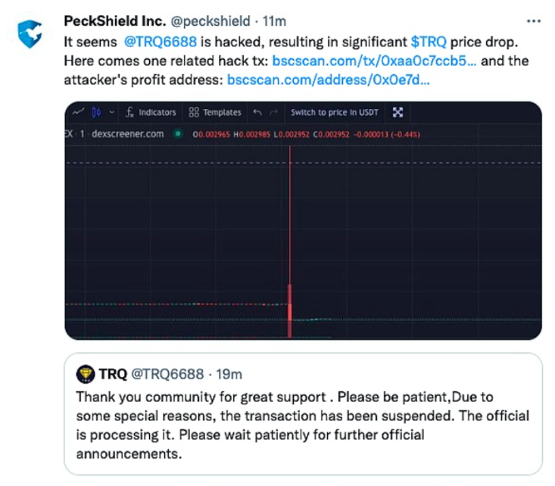Open the Templates dropdown
The image size is (555, 486).
(222, 112)
